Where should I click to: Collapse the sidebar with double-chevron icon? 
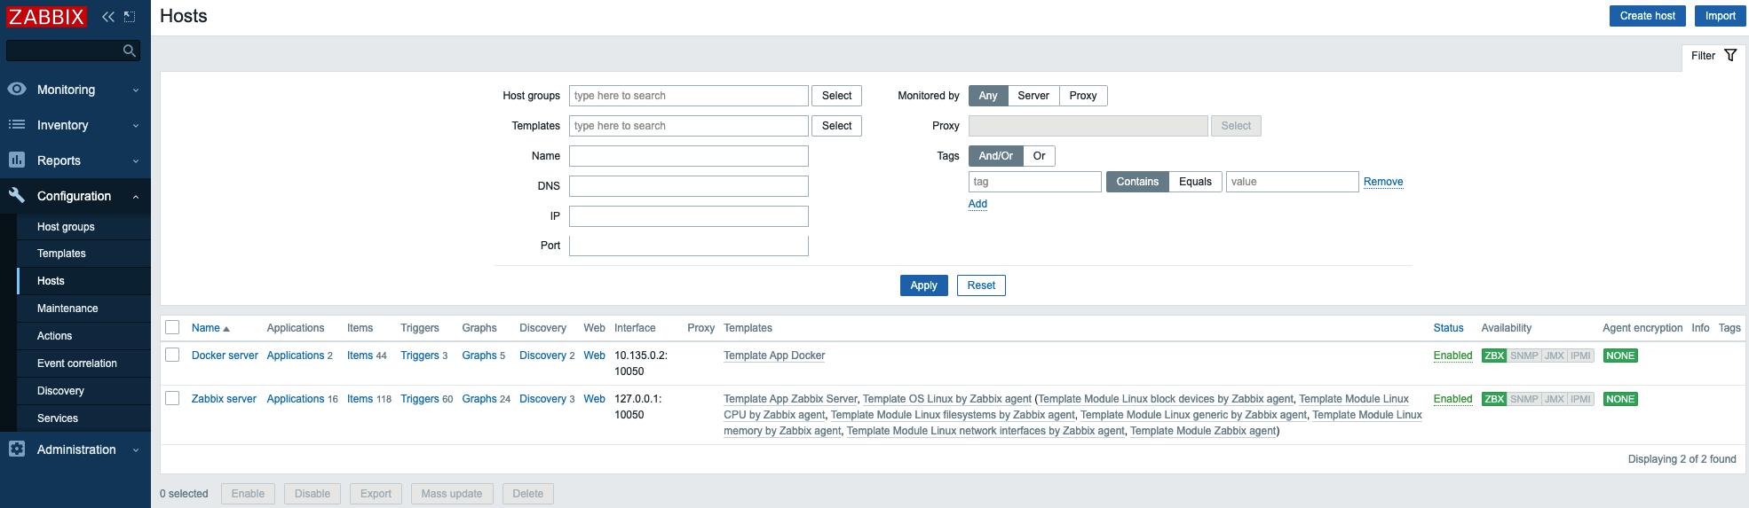click(x=108, y=17)
